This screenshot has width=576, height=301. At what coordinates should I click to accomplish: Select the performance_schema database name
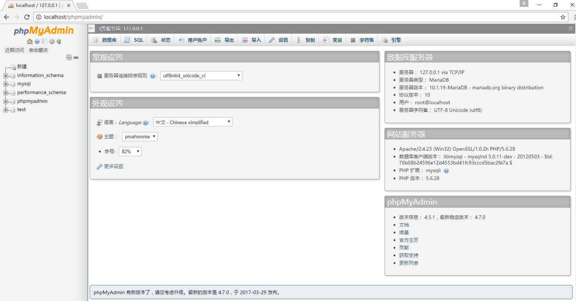(41, 93)
